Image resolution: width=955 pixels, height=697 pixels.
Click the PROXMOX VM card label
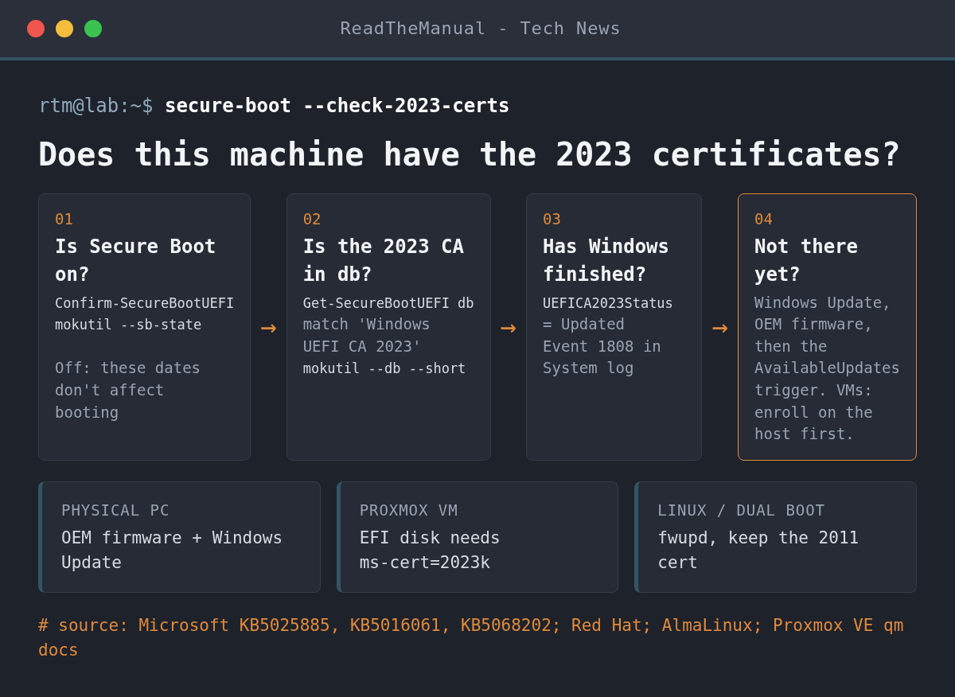pyautogui.click(x=408, y=510)
